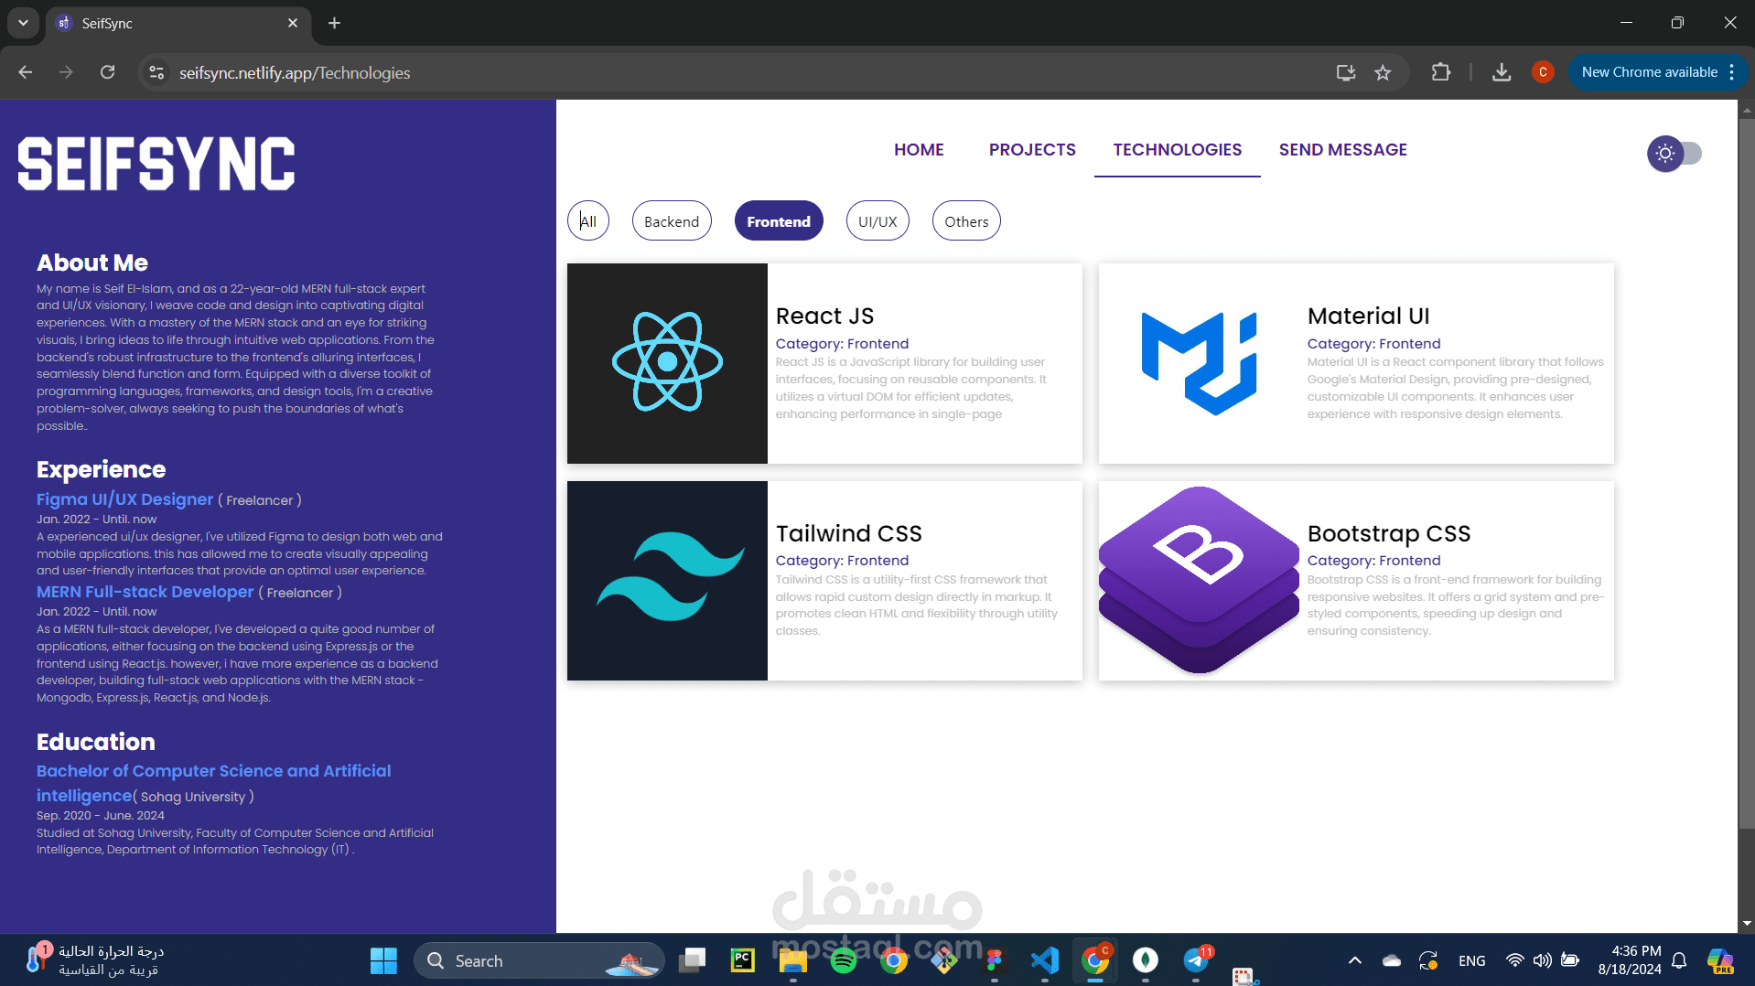Open OneDrive cloud tray icon
The image size is (1755, 986).
click(x=1392, y=960)
